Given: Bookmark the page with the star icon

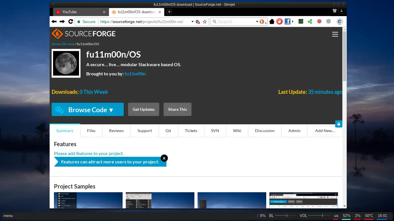Looking at the screenshot, I should [x=205, y=22].
